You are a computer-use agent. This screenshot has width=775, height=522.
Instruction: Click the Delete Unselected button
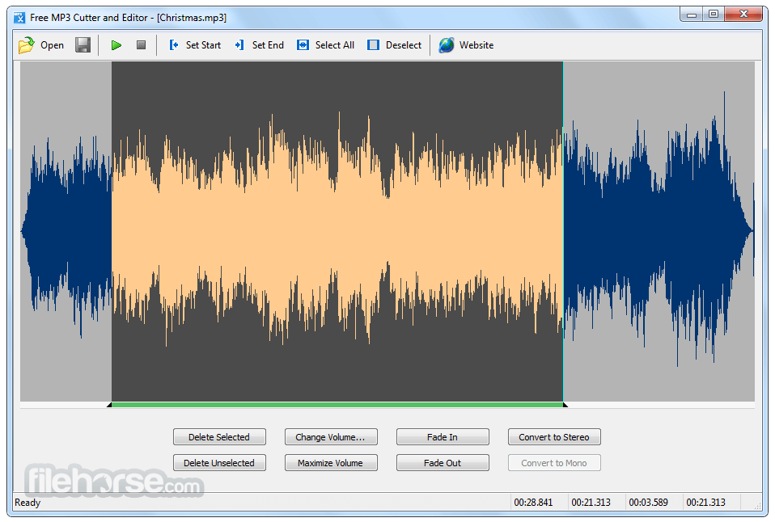[219, 463]
